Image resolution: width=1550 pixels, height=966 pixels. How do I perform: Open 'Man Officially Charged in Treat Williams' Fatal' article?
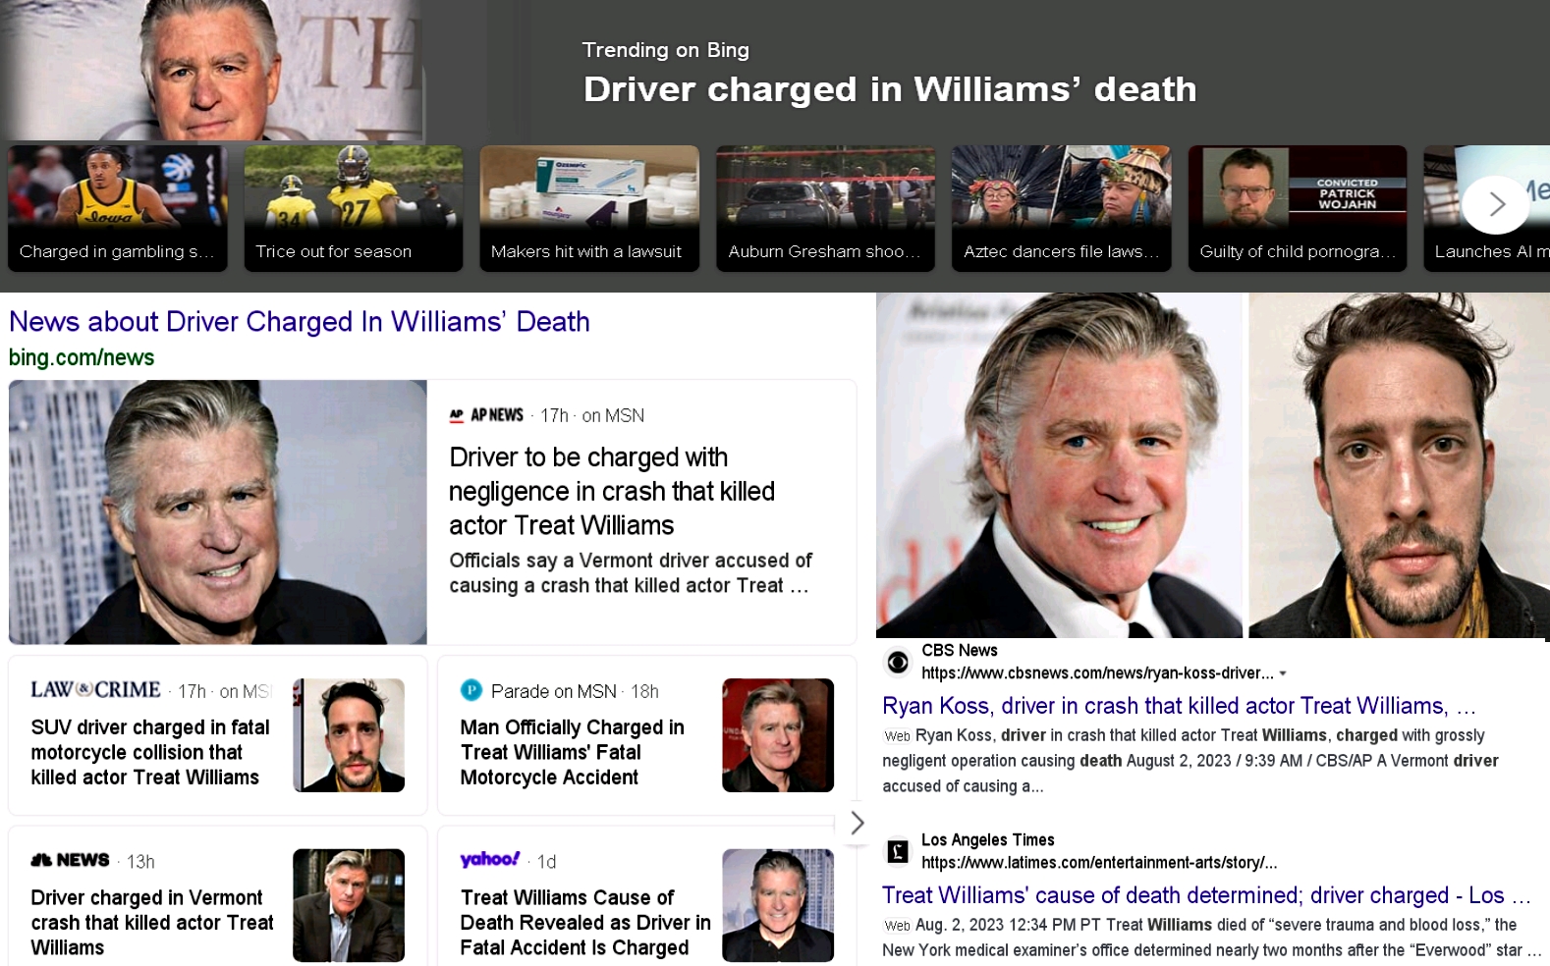tap(573, 752)
